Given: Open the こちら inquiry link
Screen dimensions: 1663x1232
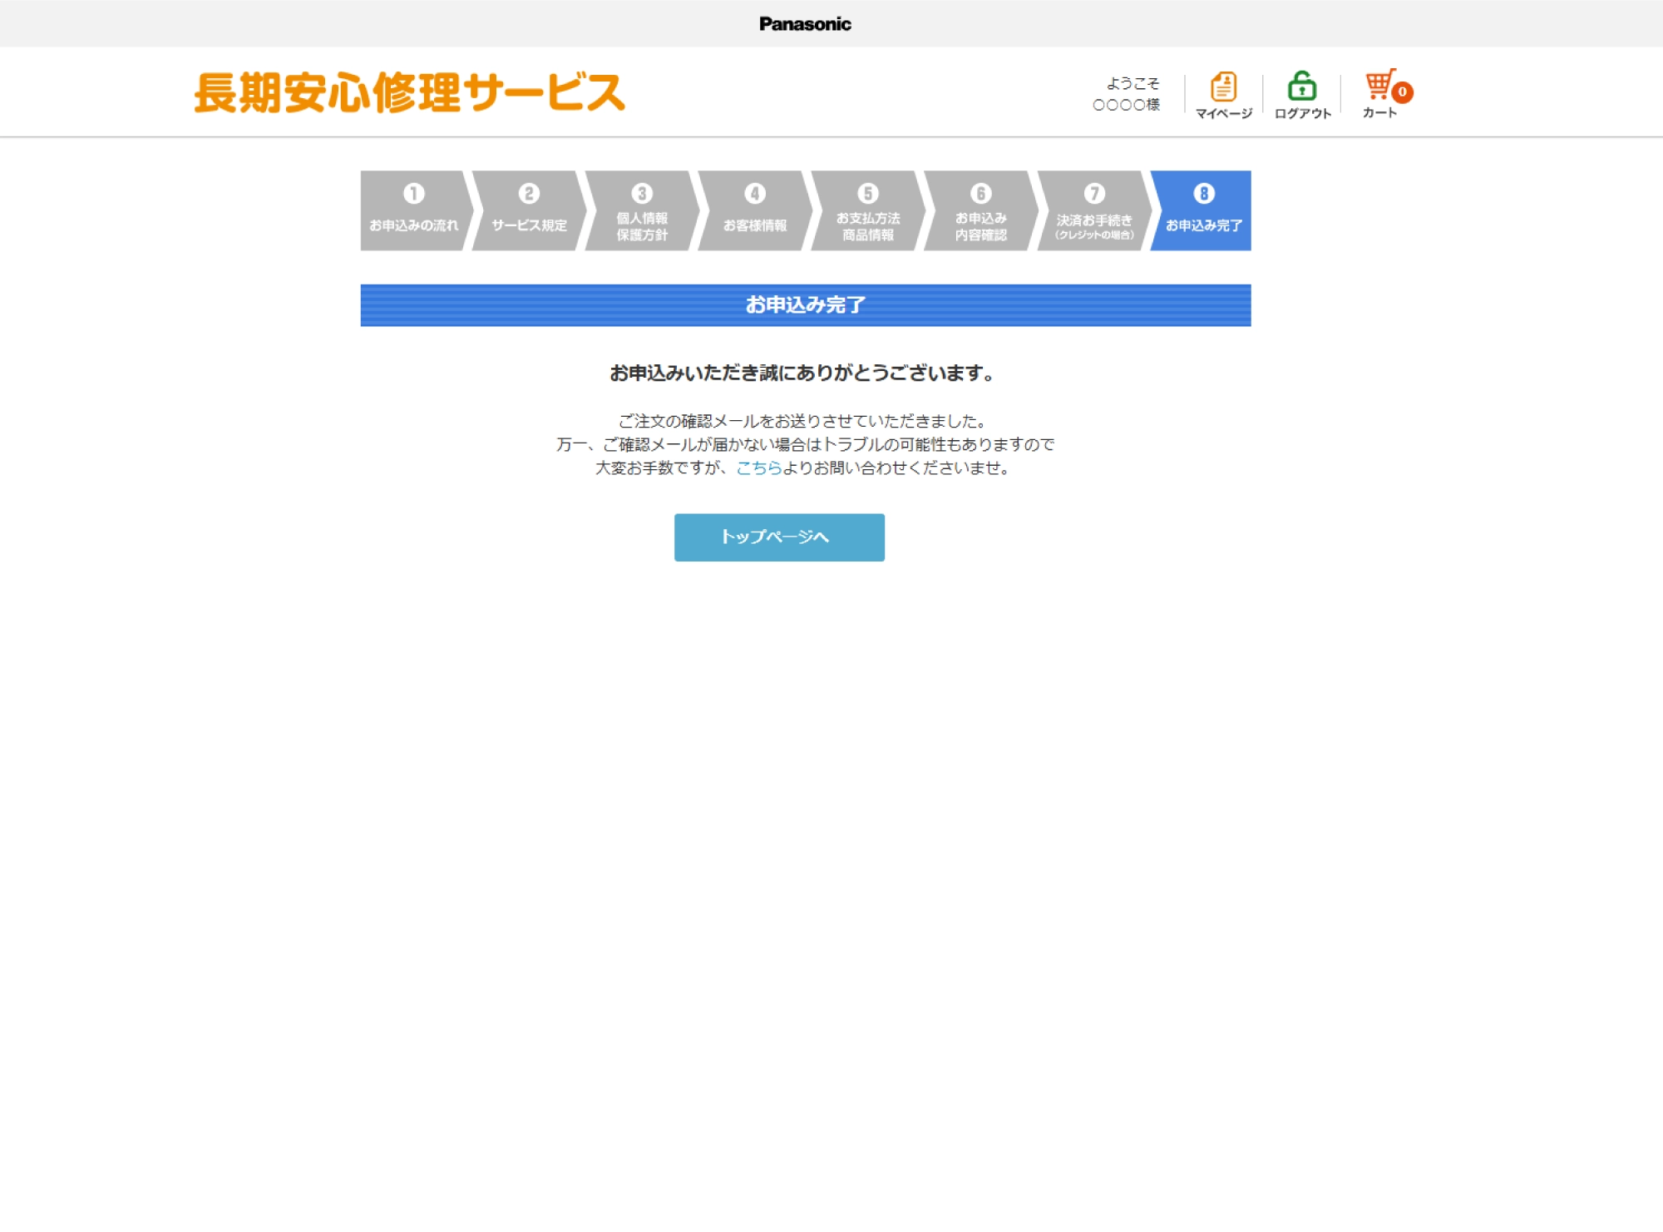Looking at the screenshot, I should click(758, 468).
